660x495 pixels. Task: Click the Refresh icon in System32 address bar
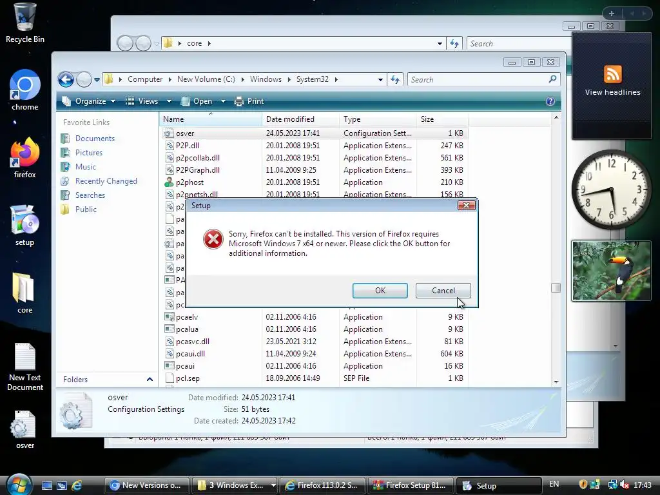pos(395,79)
